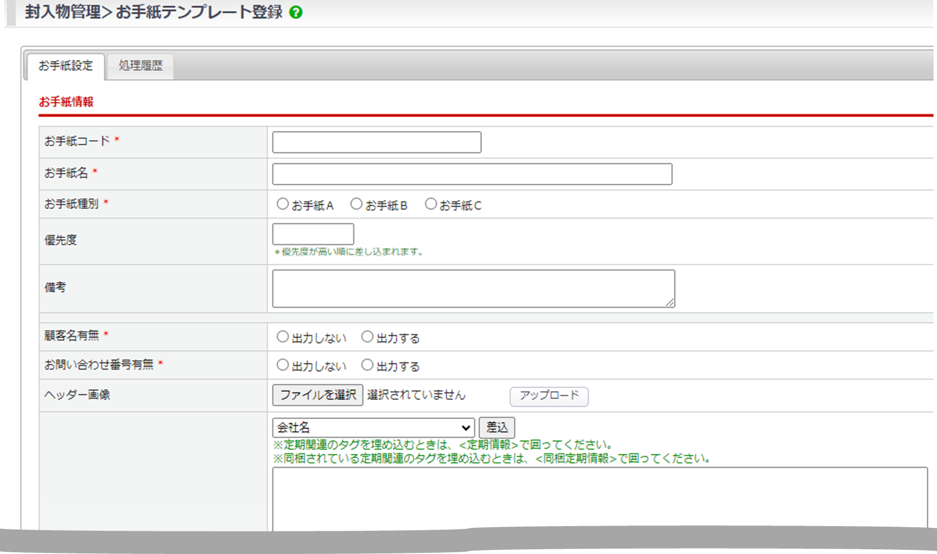Choose お手紙B as letter type
This screenshot has height=554, width=937.
(356, 204)
